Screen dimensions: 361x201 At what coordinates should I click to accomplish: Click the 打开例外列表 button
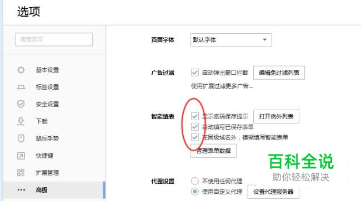click(276, 116)
